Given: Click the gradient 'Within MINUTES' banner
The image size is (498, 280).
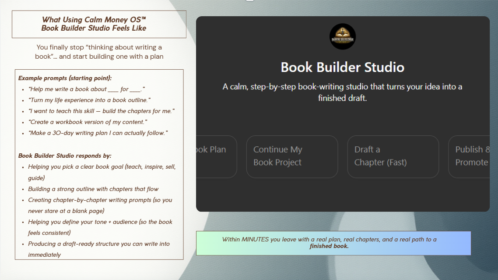Looking at the screenshot, I should pos(333,243).
